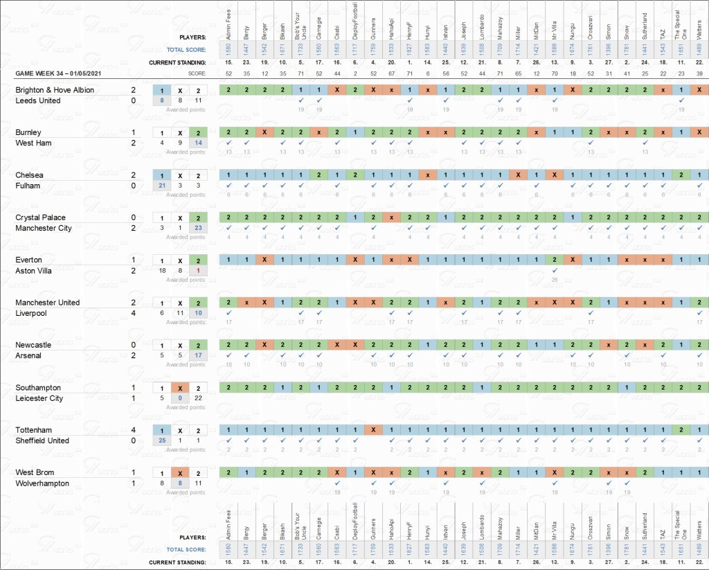Click HenryF's total score 1827 at top
This screenshot has height=570, width=709.
[409, 48]
